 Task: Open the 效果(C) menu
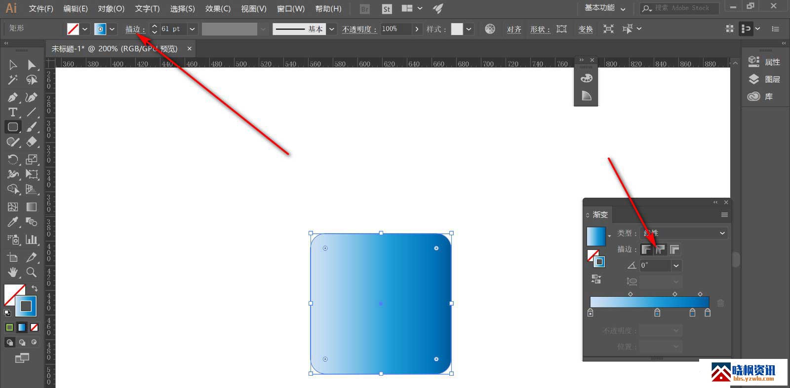[218, 8]
